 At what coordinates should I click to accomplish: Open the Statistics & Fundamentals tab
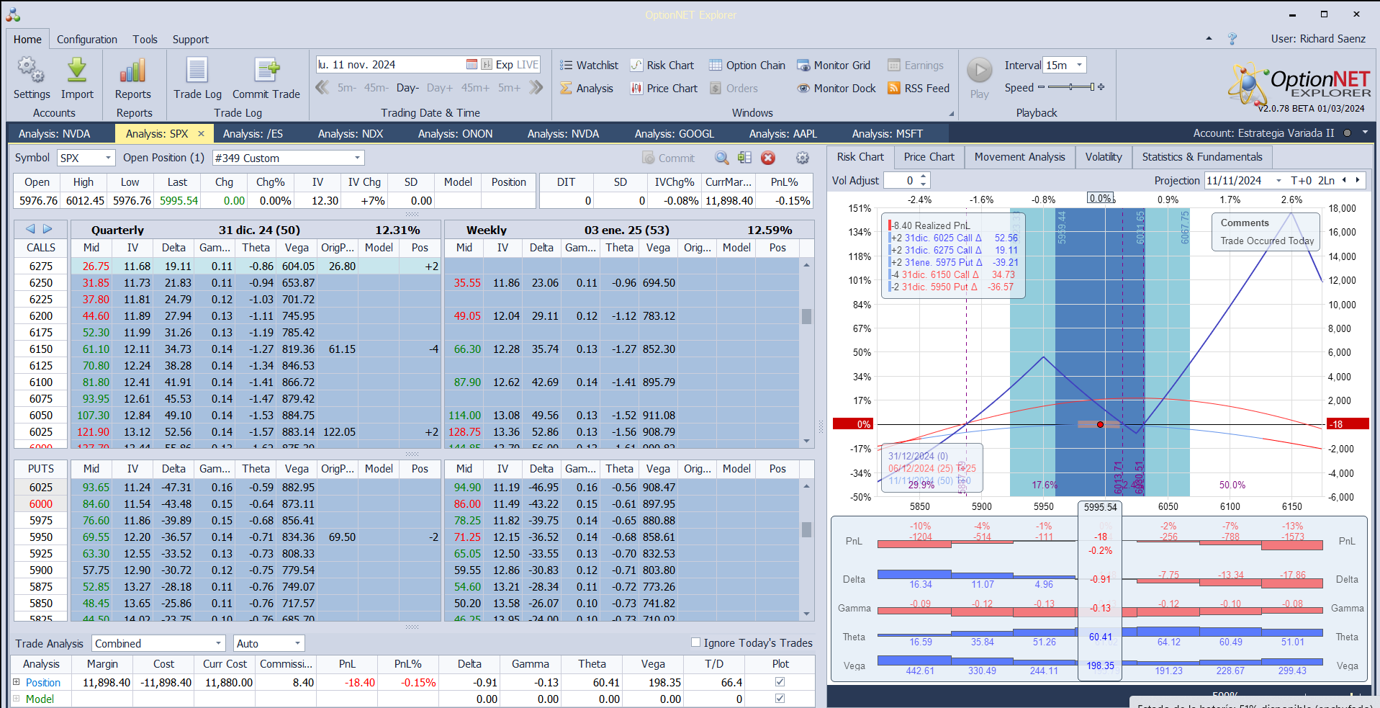[1202, 157]
